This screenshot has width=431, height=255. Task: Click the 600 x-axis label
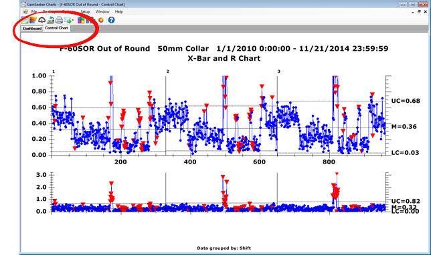point(260,162)
